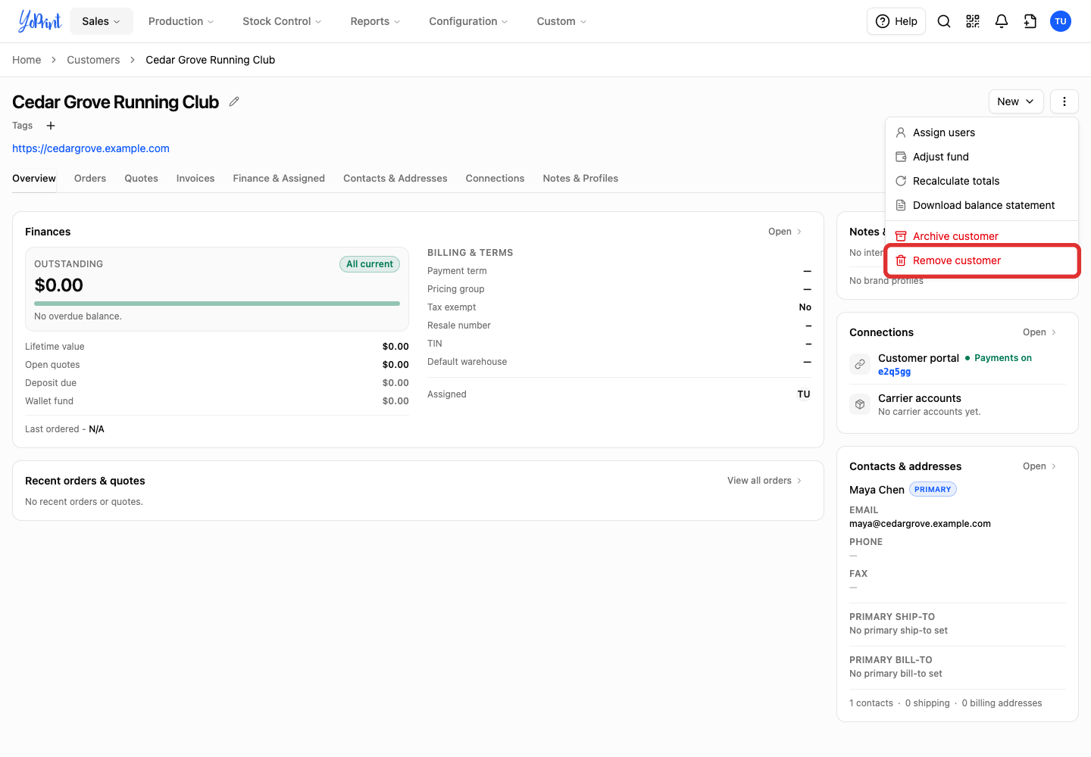Screen dimensions: 1091x757
Task: Choose Recalculate totals
Action: tap(982, 181)
